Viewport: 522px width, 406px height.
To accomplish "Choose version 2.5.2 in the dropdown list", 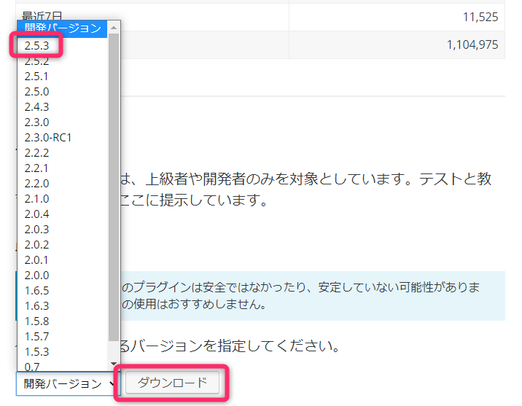I will point(36,61).
